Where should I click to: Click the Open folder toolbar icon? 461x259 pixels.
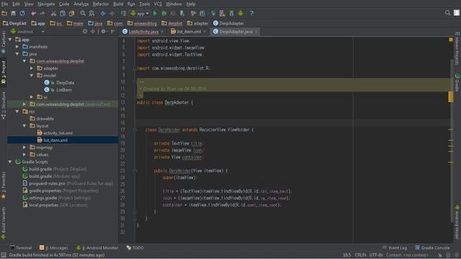pos(4,14)
